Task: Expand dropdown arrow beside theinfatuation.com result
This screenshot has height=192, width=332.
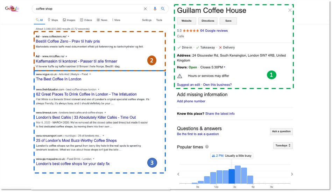Action: pos(98,90)
